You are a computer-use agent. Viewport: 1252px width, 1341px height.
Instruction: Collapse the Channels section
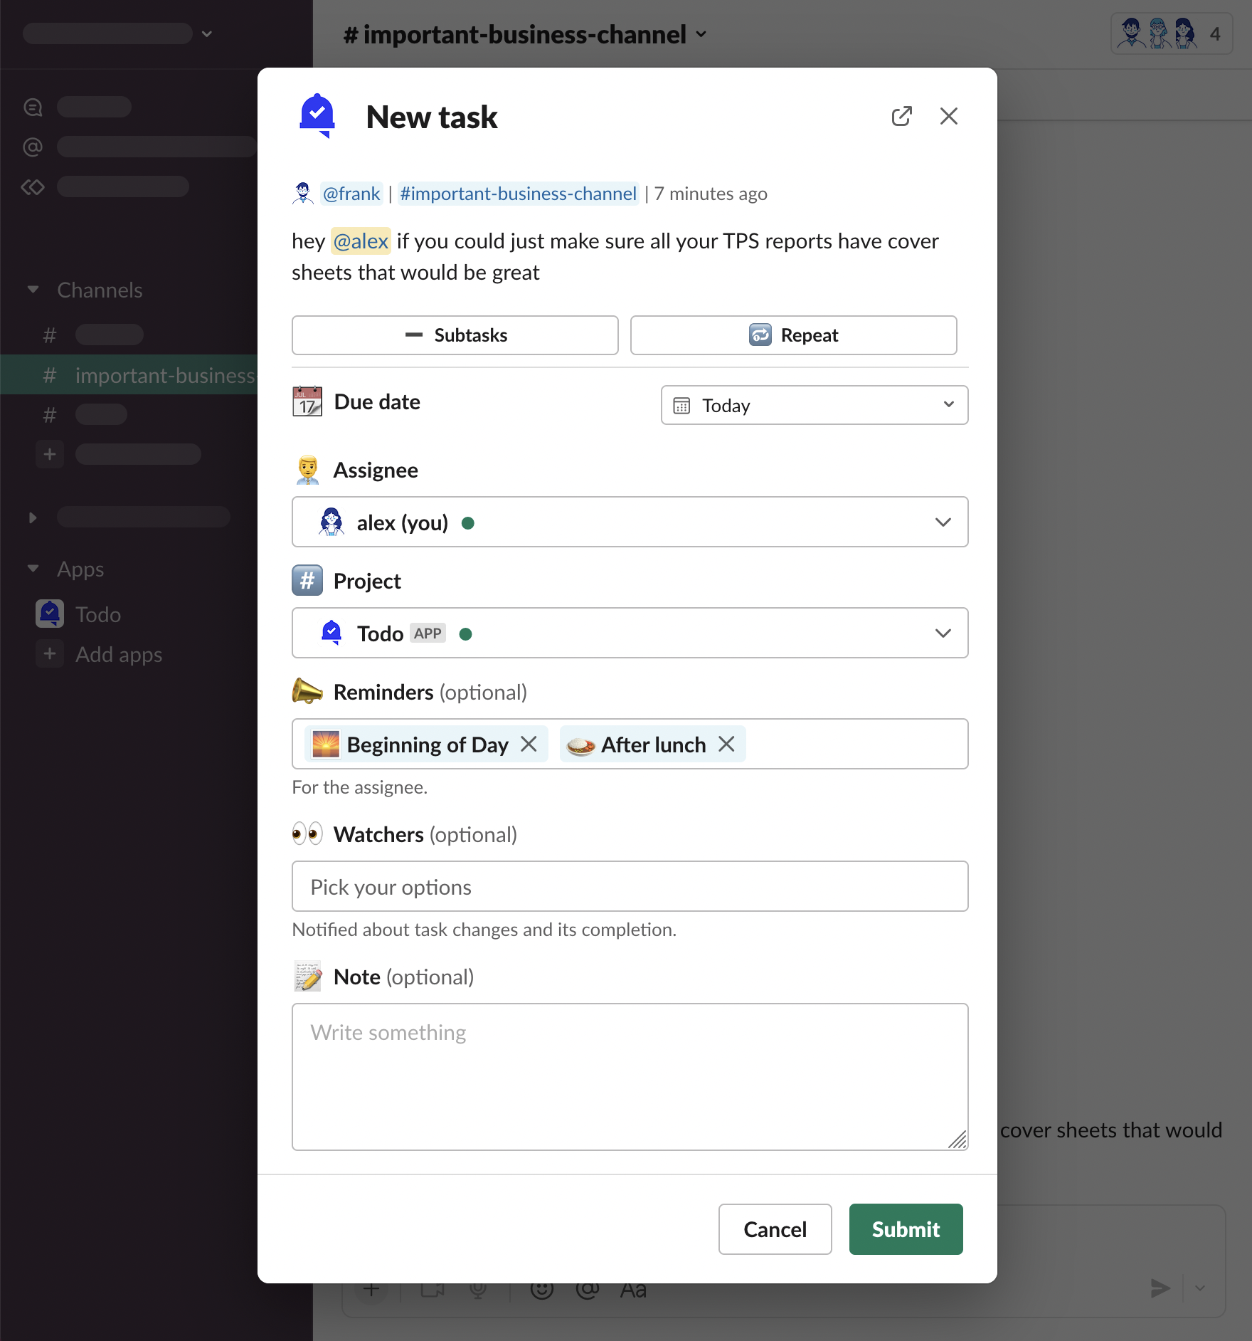coord(33,290)
